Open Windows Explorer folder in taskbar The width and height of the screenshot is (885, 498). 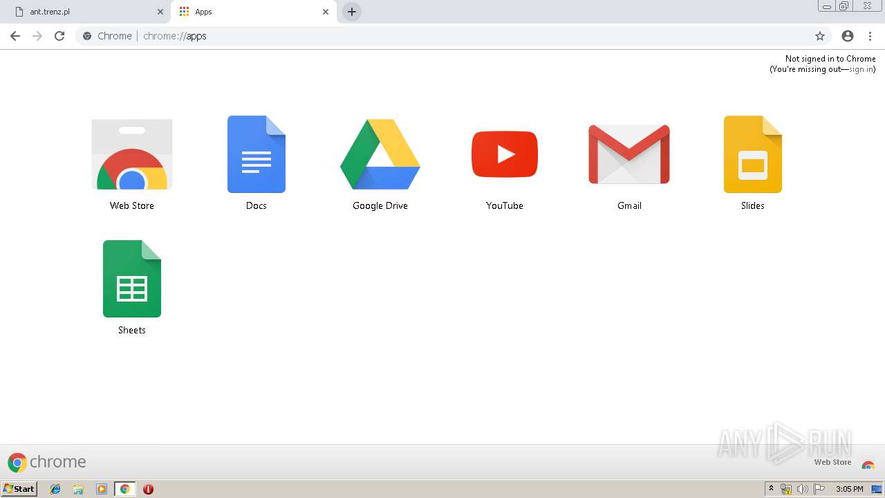[78, 489]
